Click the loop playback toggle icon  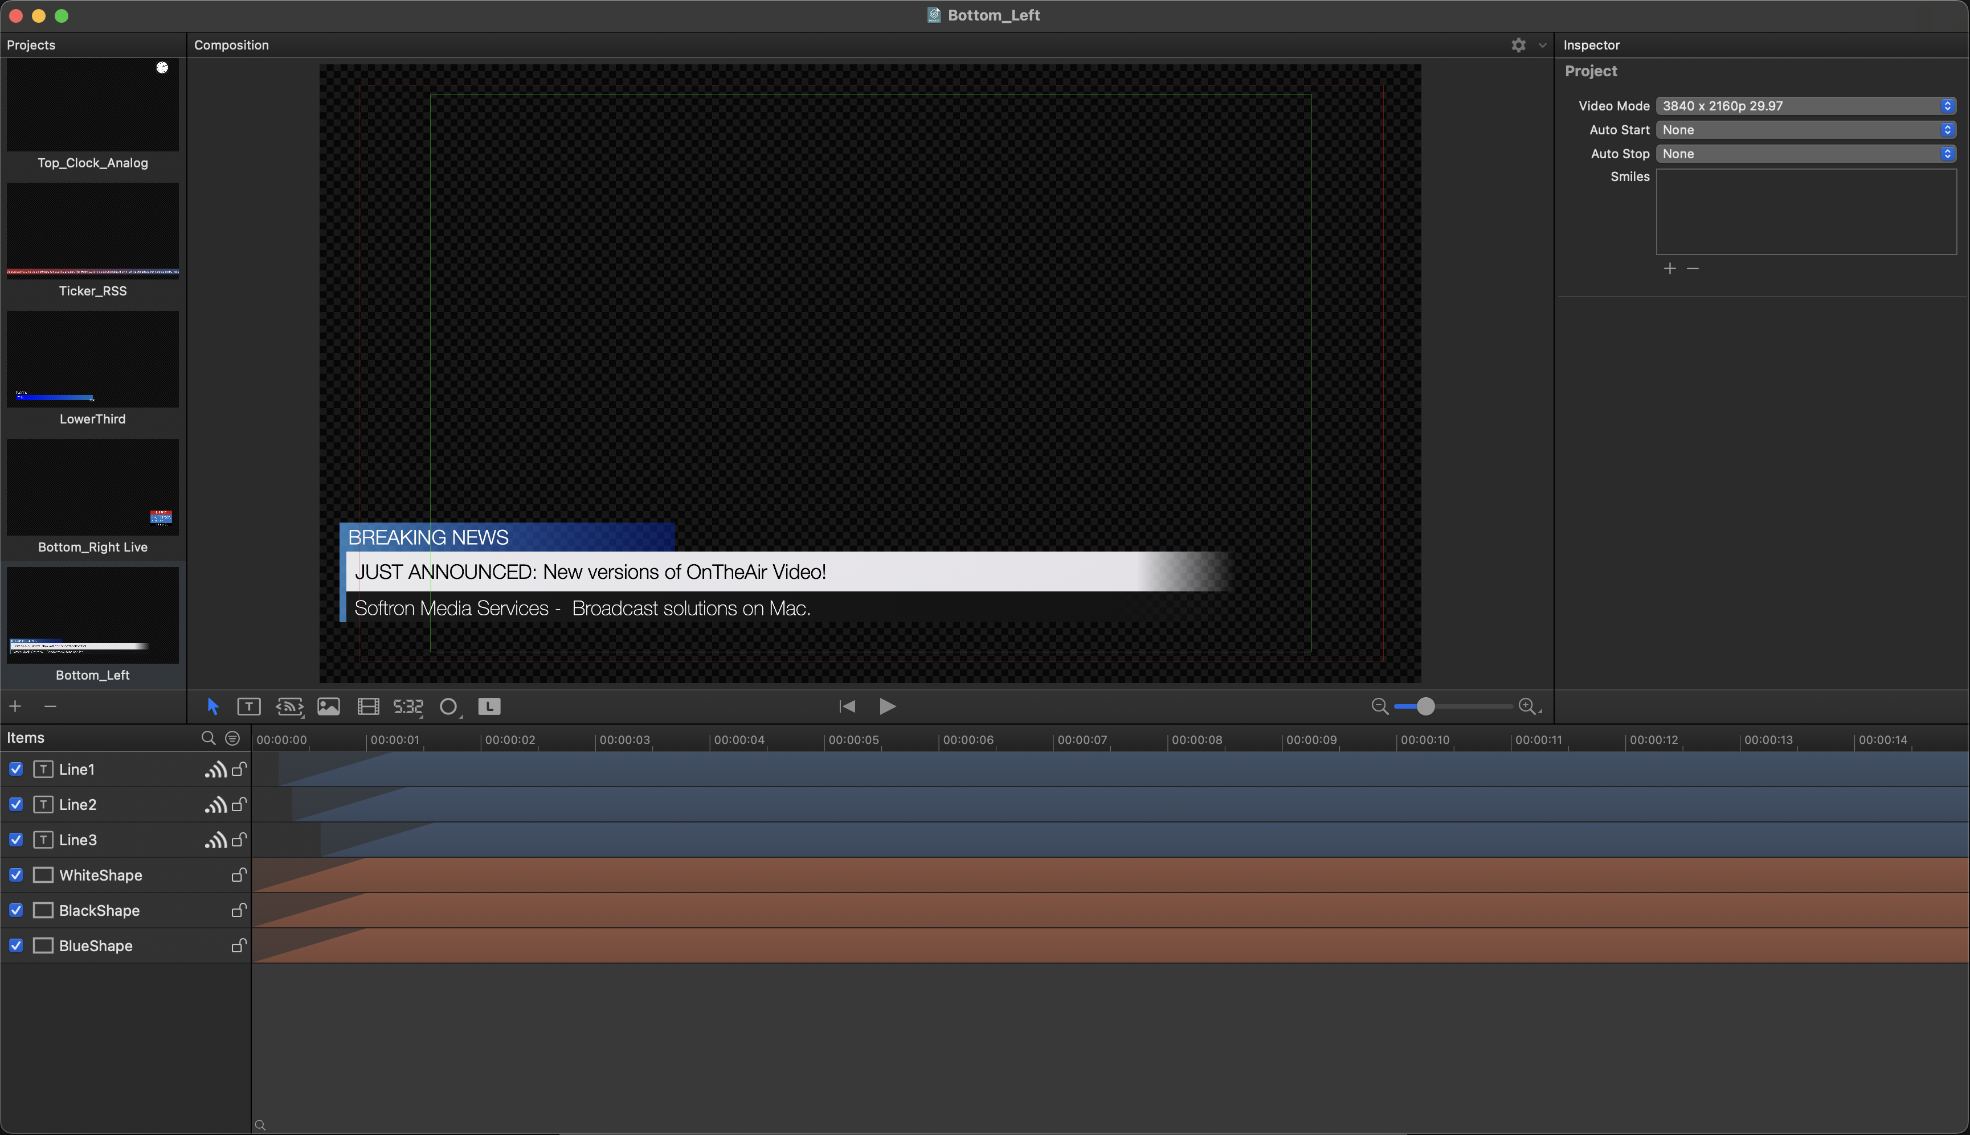(490, 705)
